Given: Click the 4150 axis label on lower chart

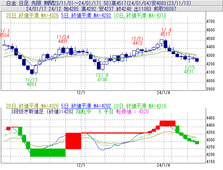Looking at the screenshot, I should 210,162.
